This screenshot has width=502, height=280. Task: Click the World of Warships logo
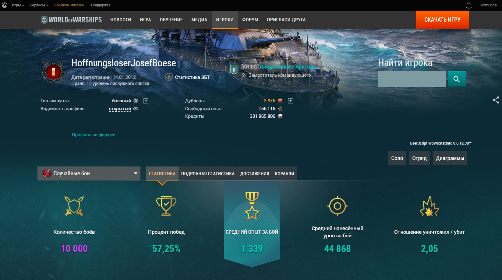pos(72,20)
